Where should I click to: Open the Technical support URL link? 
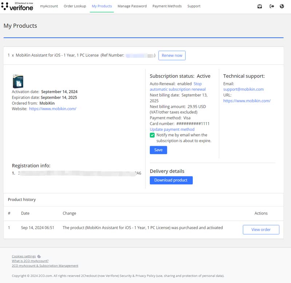point(247,101)
